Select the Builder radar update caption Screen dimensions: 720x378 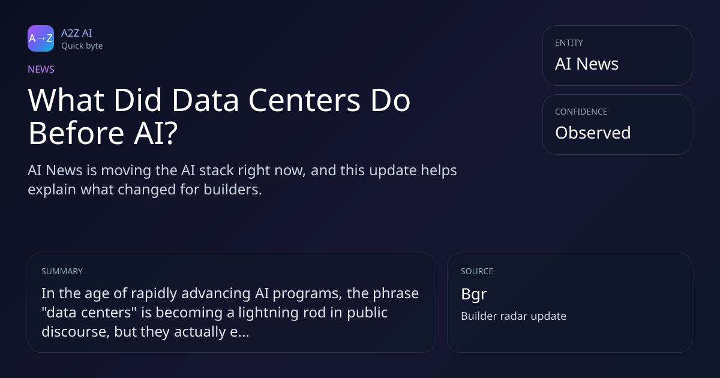pyautogui.click(x=514, y=316)
